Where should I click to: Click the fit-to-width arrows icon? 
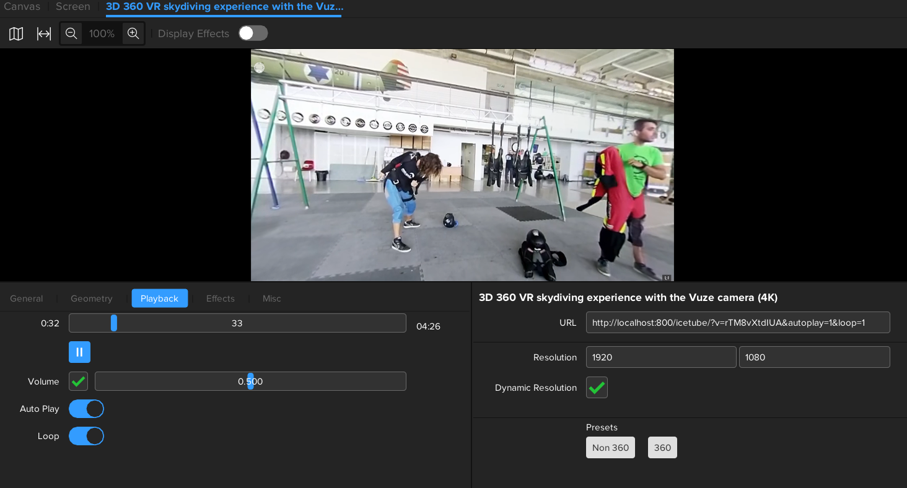(44, 33)
